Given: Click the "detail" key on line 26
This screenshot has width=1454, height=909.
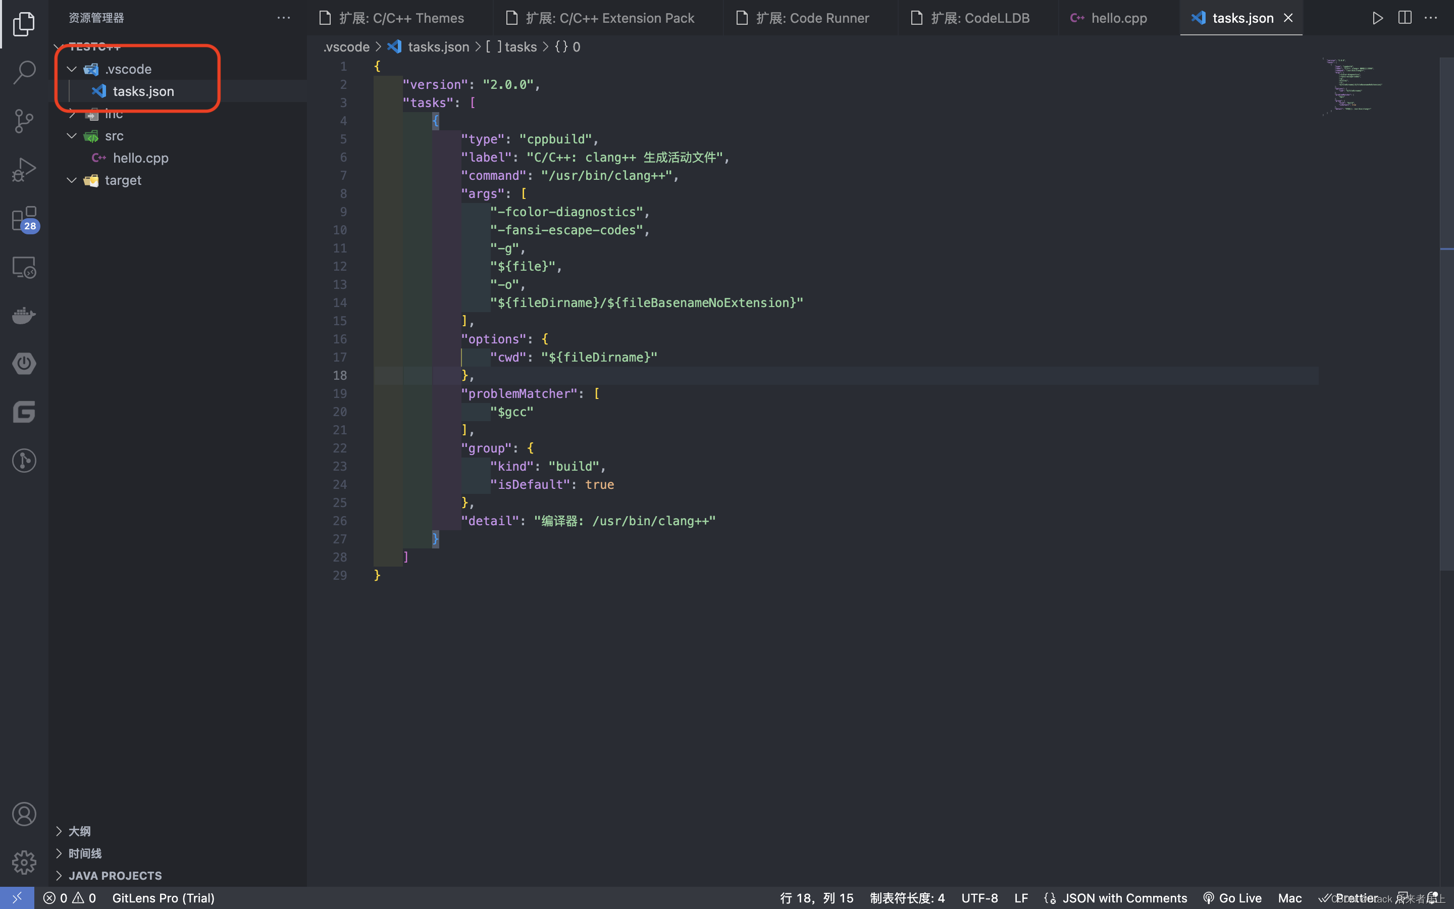Looking at the screenshot, I should (x=490, y=521).
